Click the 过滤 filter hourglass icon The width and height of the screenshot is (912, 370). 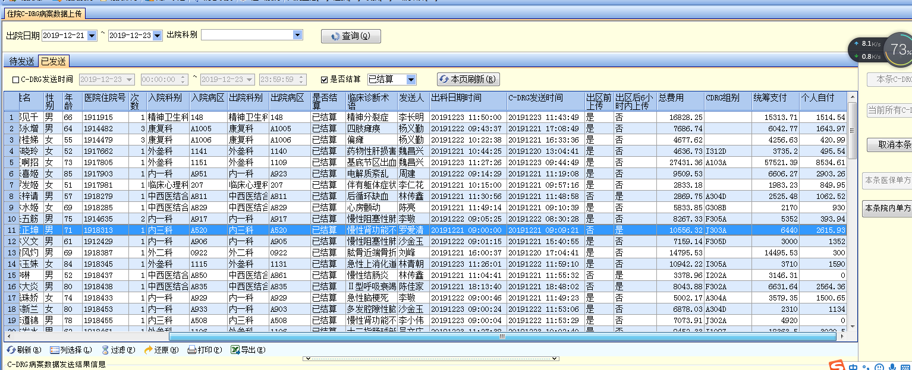105,350
